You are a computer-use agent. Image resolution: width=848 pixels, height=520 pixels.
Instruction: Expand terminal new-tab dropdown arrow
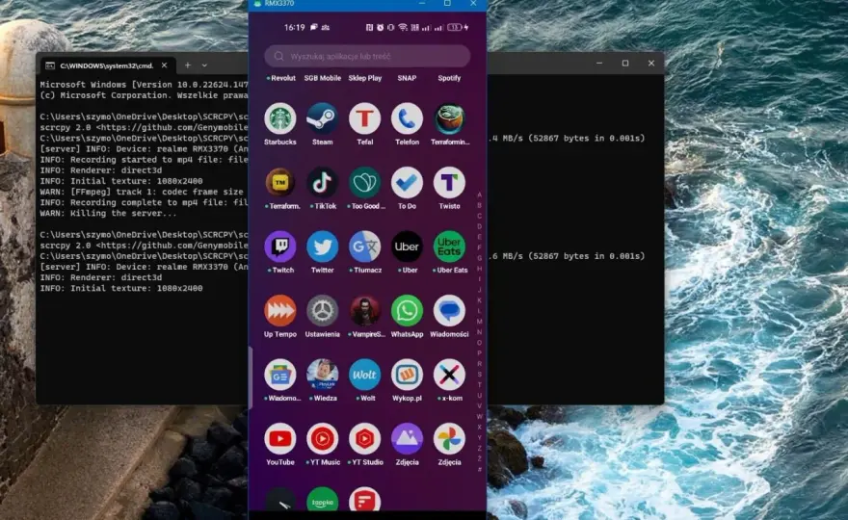pyautogui.click(x=204, y=65)
